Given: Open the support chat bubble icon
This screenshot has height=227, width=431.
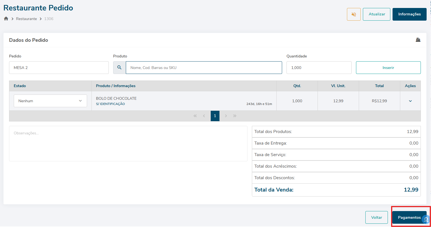Looking at the screenshot, I should tap(426, 220).
